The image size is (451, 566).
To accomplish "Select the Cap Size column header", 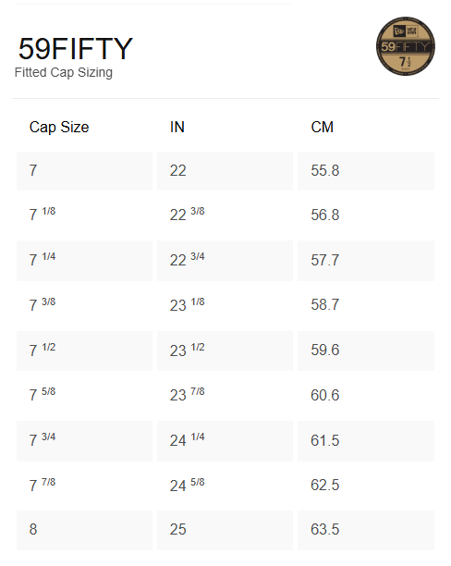I will (x=59, y=127).
